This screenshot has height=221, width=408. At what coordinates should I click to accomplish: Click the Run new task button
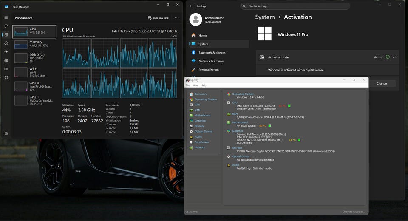[x=158, y=18]
